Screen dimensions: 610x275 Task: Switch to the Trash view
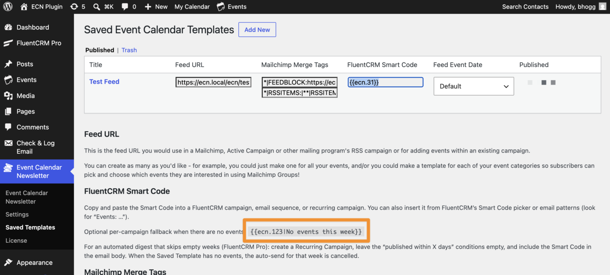coord(129,50)
